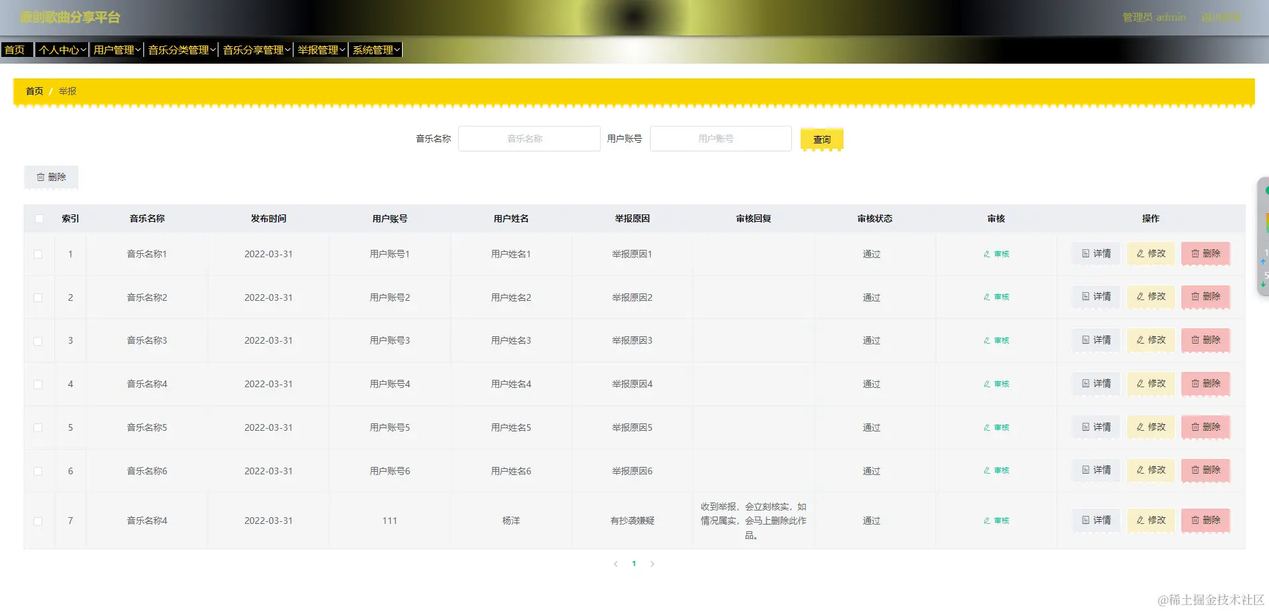Image resolution: width=1269 pixels, height=611 pixels.
Task: Open 详情 for row 音乐名称5
Action: pos(1096,427)
